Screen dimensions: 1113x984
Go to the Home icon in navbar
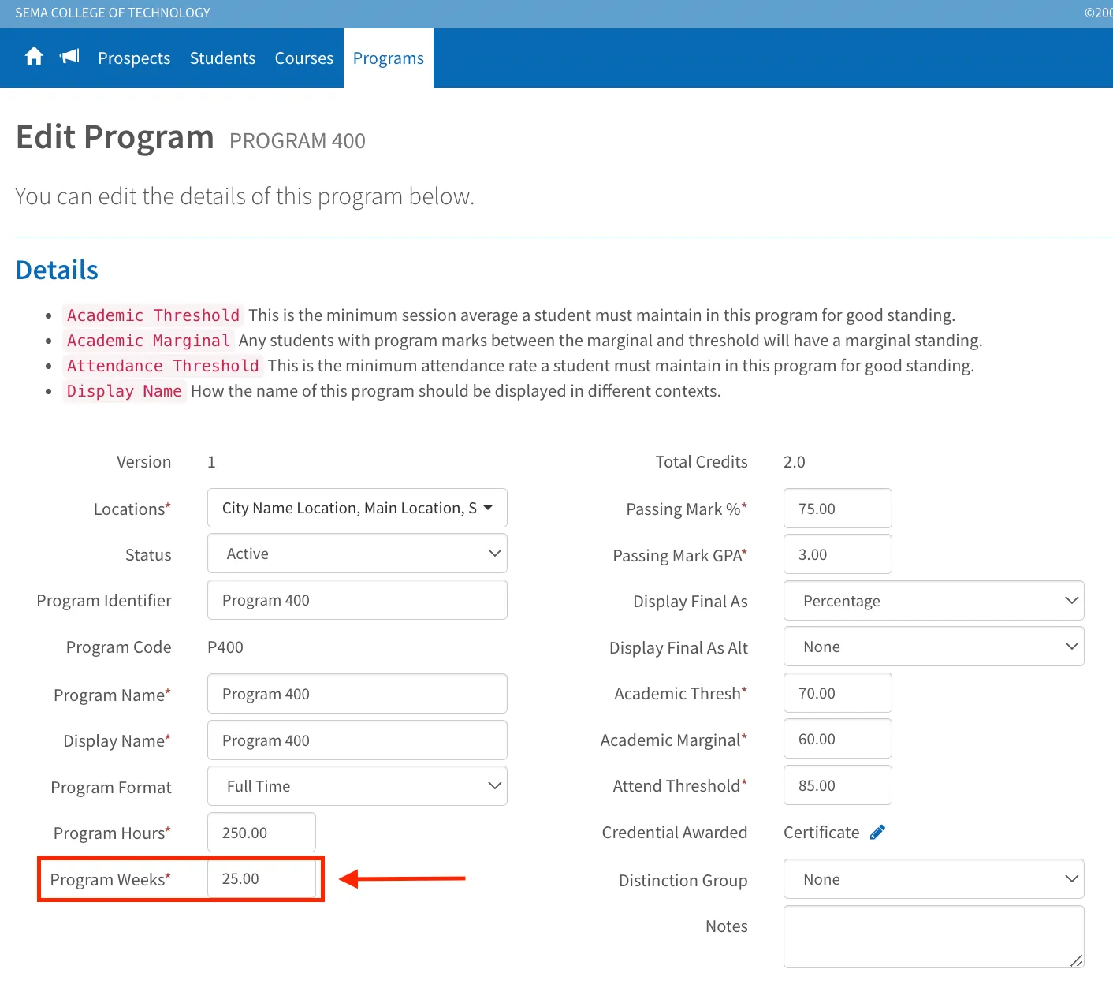point(34,57)
